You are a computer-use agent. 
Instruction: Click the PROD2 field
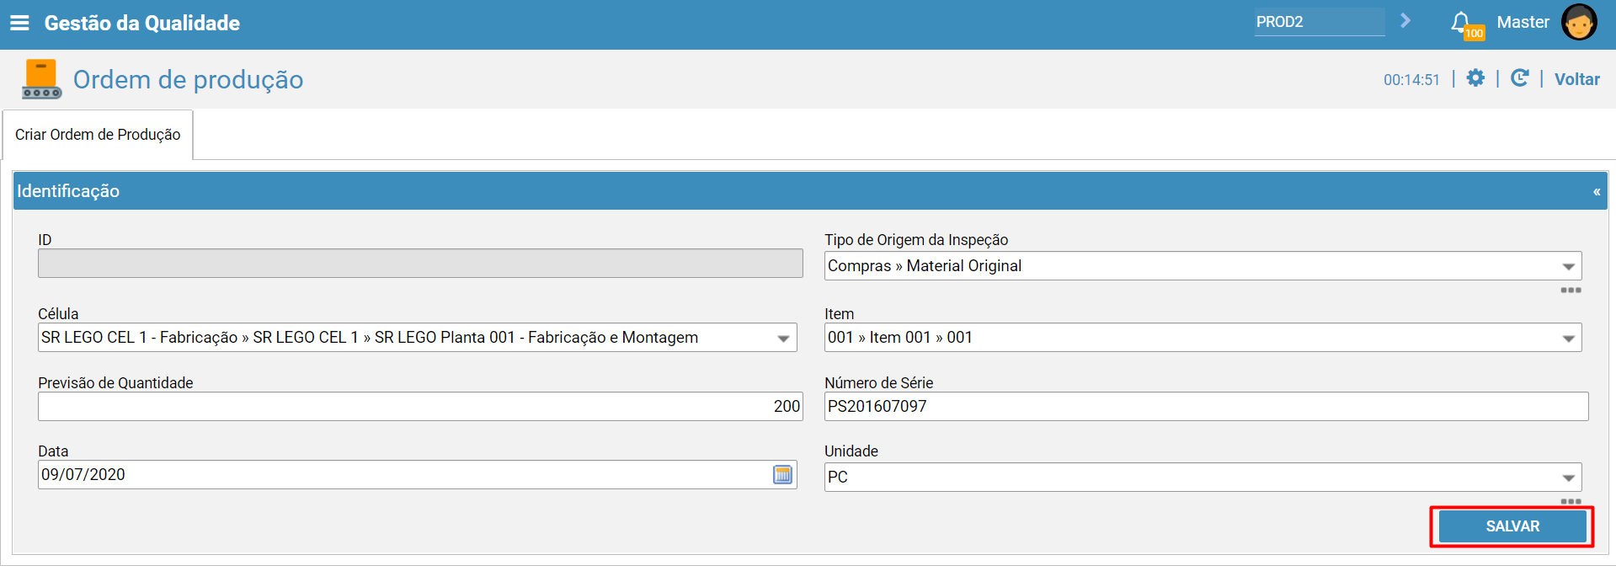(1319, 22)
